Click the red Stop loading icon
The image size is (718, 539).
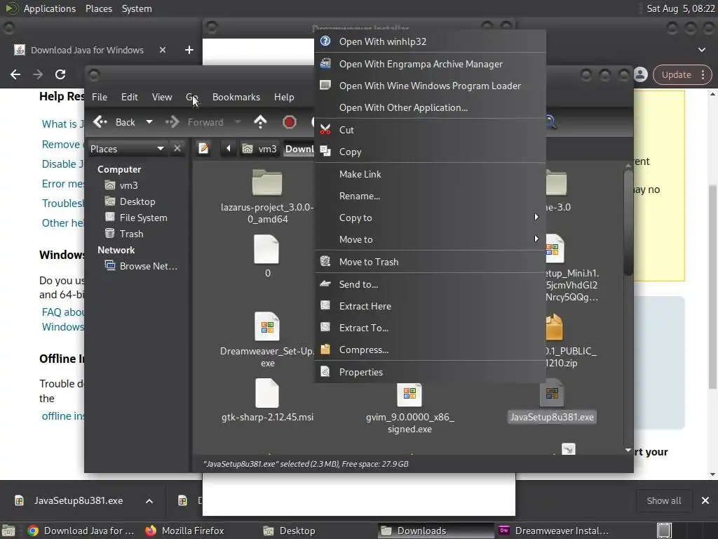tap(290, 122)
